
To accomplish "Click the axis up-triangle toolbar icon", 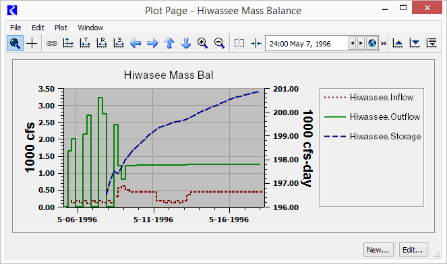I will (x=398, y=43).
